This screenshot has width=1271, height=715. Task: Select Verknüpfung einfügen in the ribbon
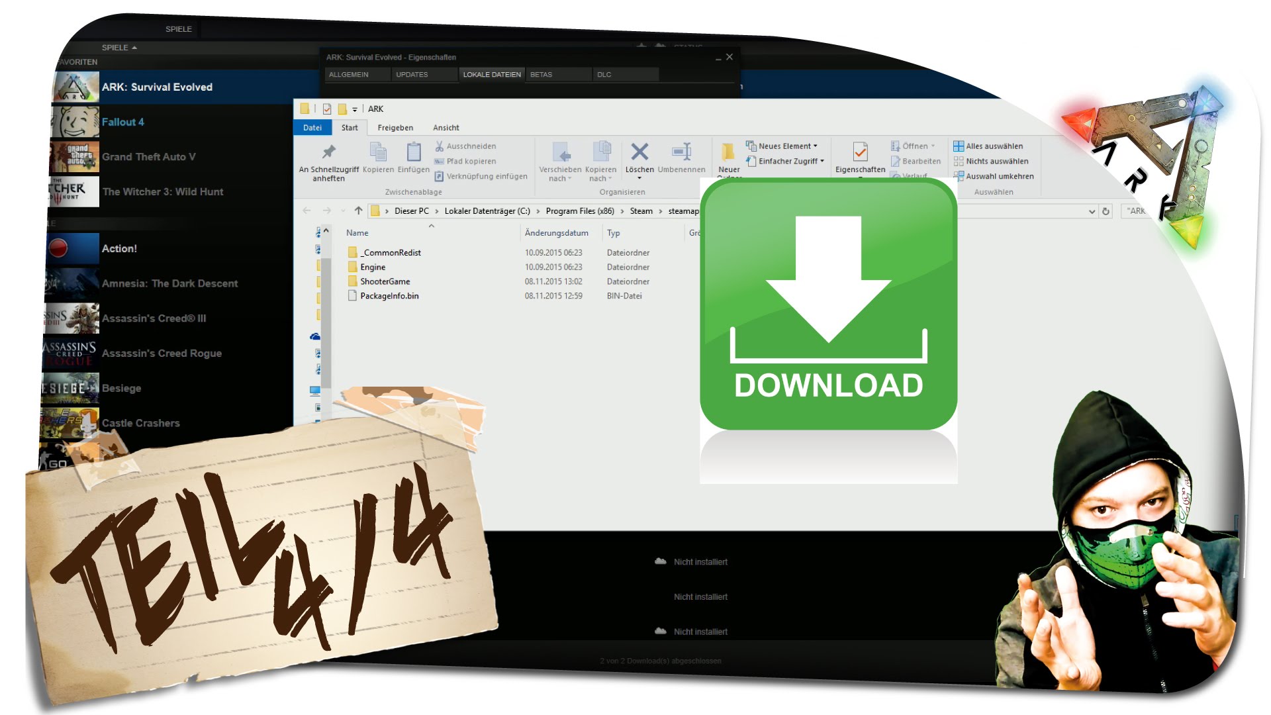click(x=481, y=177)
